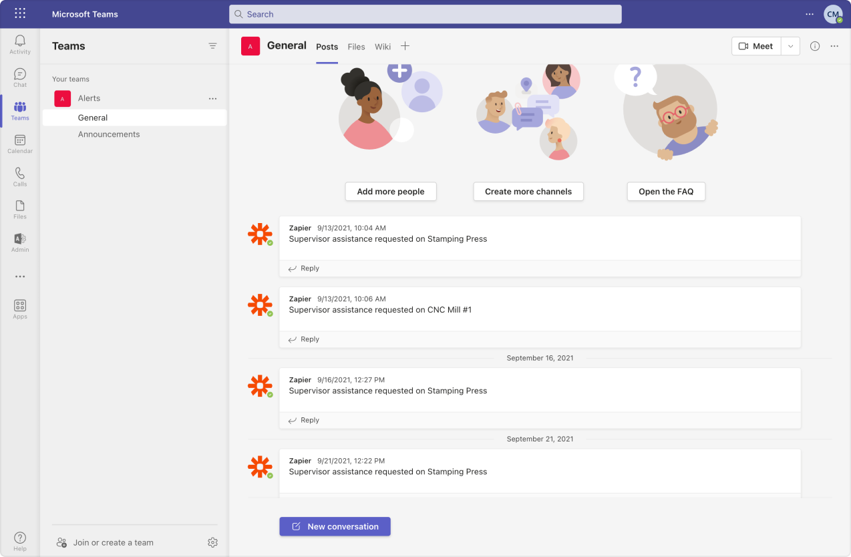Click Create more channels button

pos(528,192)
